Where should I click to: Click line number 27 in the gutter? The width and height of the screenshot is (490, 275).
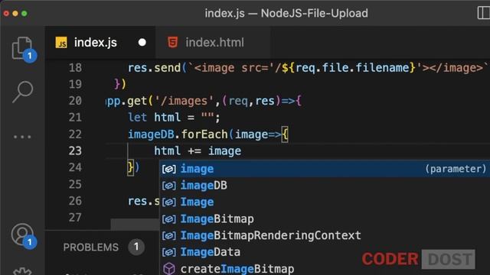pos(75,217)
